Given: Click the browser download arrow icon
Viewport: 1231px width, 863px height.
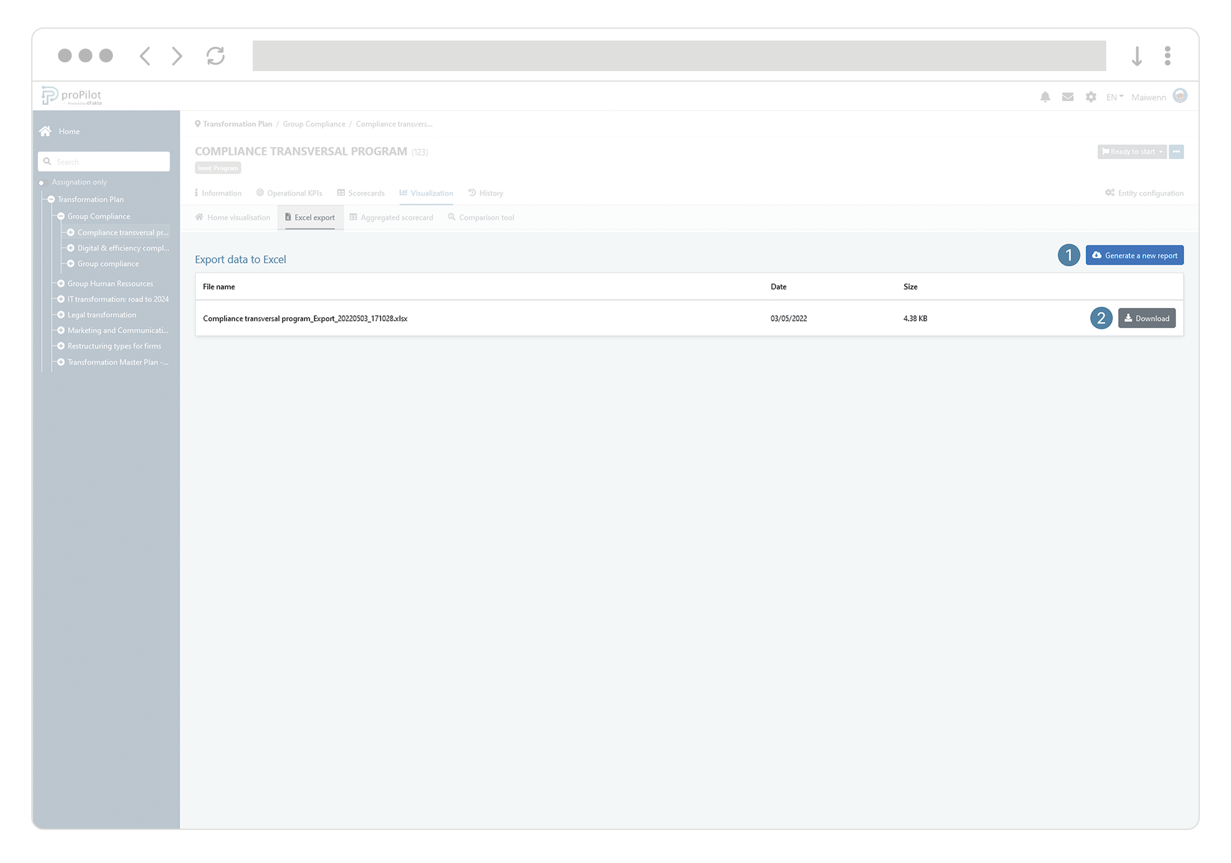Looking at the screenshot, I should point(1137,55).
